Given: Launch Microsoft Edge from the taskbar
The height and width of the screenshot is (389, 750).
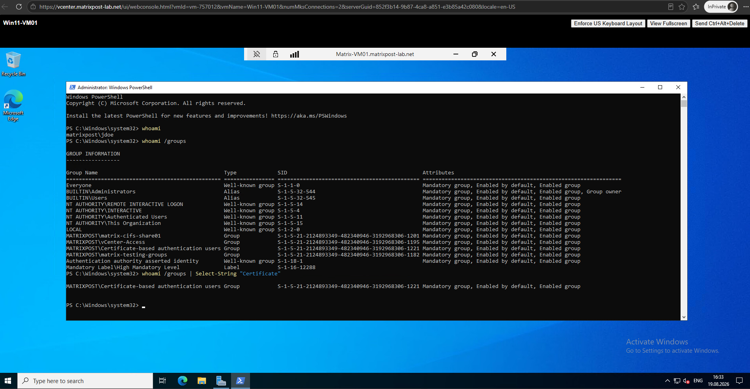Looking at the screenshot, I should [182, 381].
